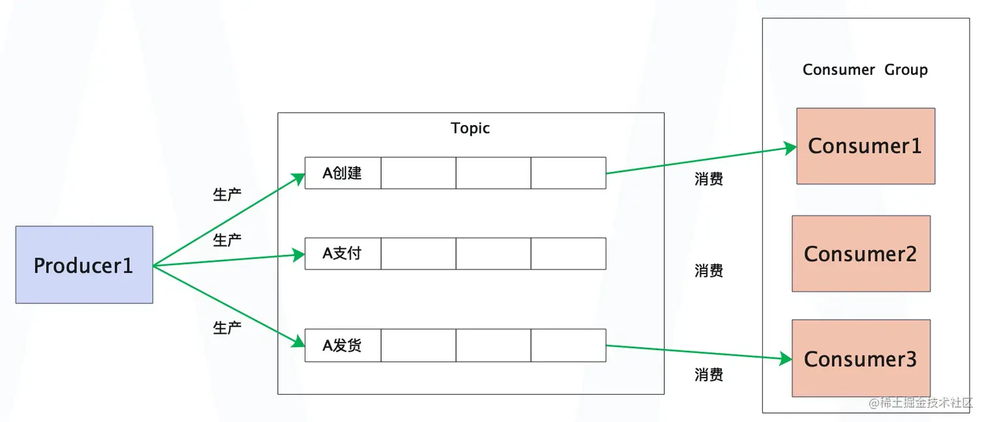Image resolution: width=986 pixels, height=422 pixels.
Task: Click the 生产 label near the A创建 arrow
Action: click(227, 195)
